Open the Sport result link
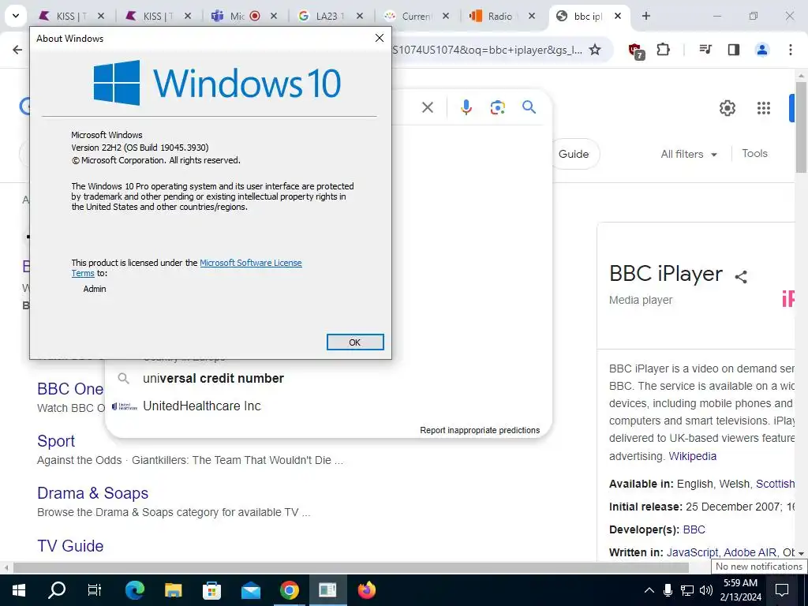The width and height of the screenshot is (808, 606). [x=56, y=441]
